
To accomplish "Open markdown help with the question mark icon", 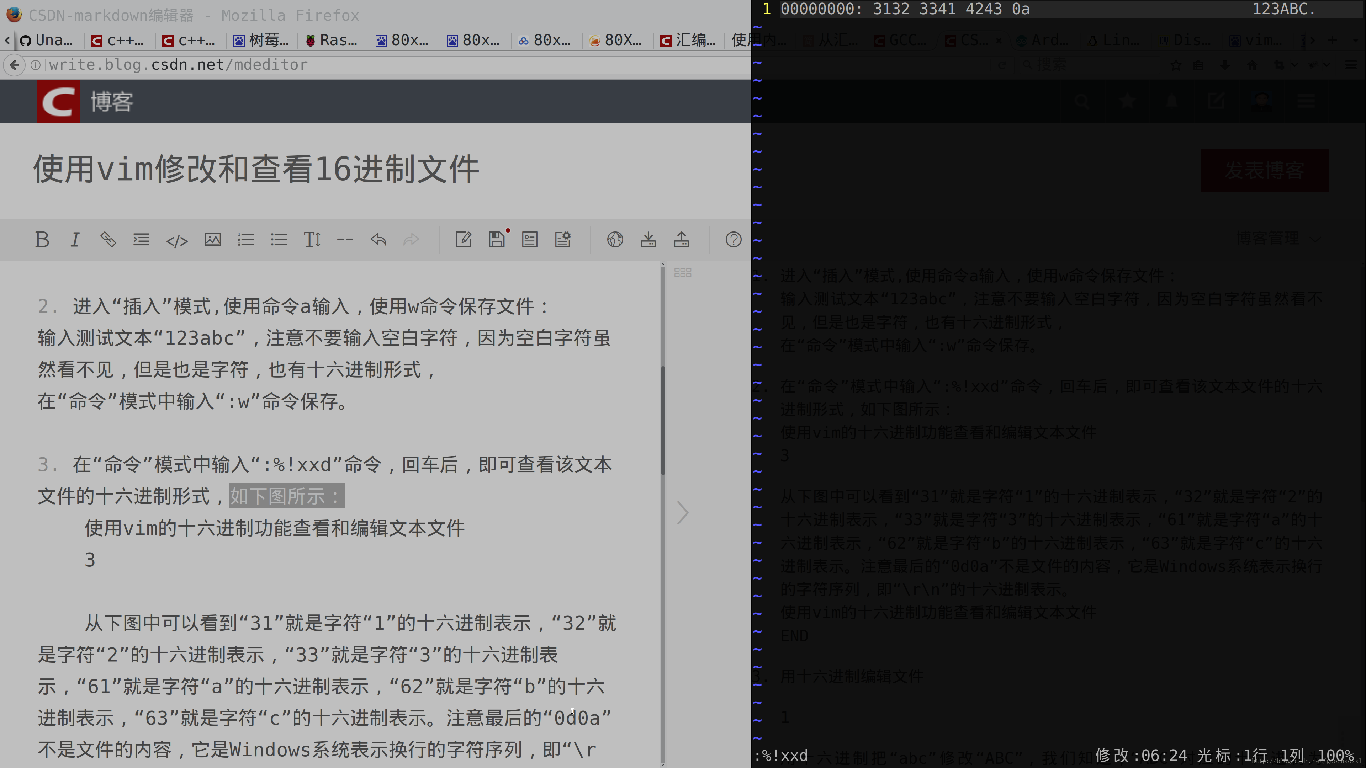I will (x=734, y=240).
